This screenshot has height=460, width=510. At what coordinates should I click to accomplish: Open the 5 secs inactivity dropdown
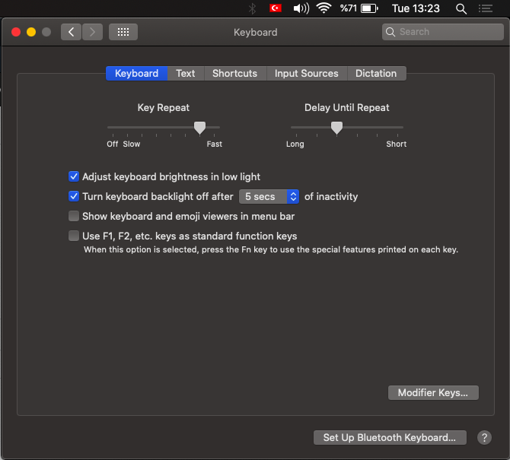tap(269, 196)
